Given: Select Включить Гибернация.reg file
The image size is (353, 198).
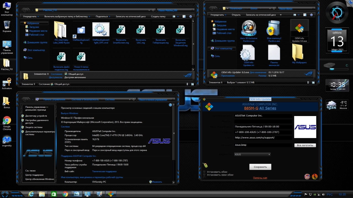Looking at the screenshot, I should tap(161, 30).
